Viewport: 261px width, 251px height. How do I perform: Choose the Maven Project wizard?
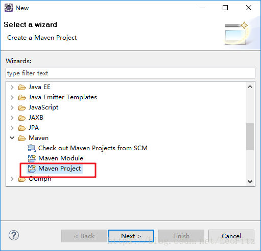60,169
